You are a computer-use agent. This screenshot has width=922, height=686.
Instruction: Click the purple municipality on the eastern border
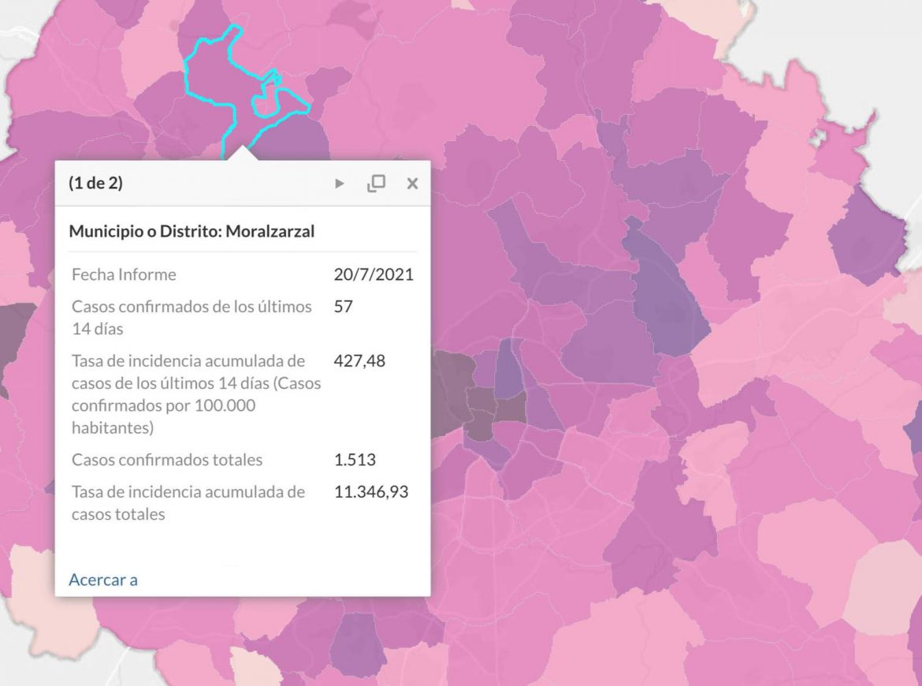868,235
